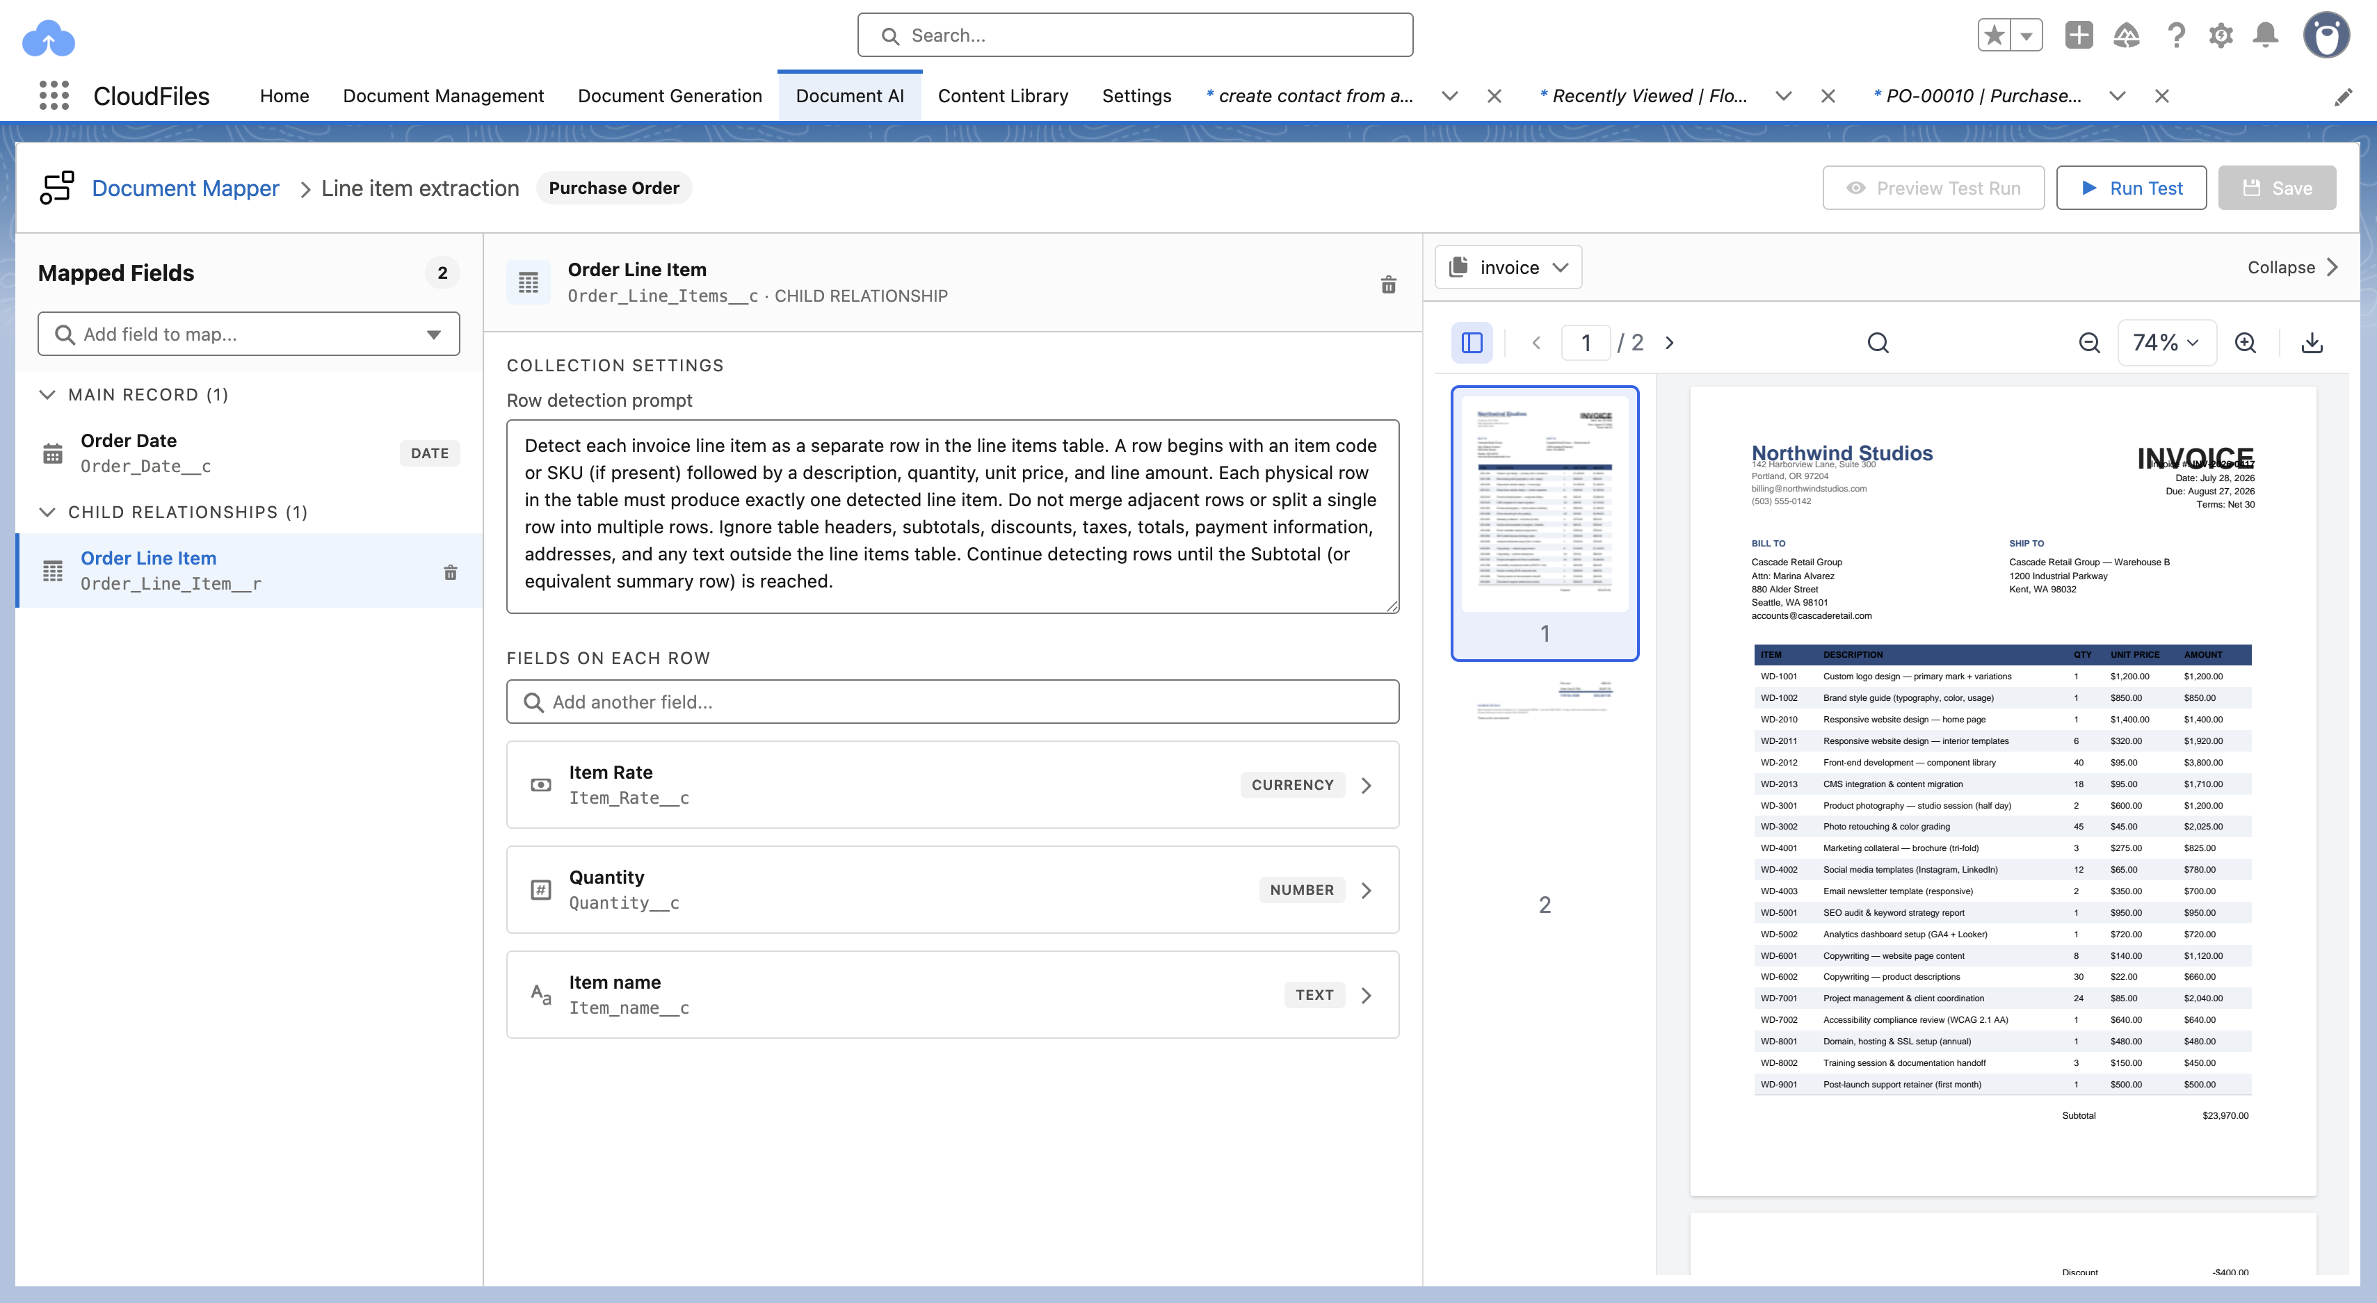The height and width of the screenshot is (1303, 2377).
Task: Delete the Order Line Item header mapping
Action: click(x=1388, y=284)
